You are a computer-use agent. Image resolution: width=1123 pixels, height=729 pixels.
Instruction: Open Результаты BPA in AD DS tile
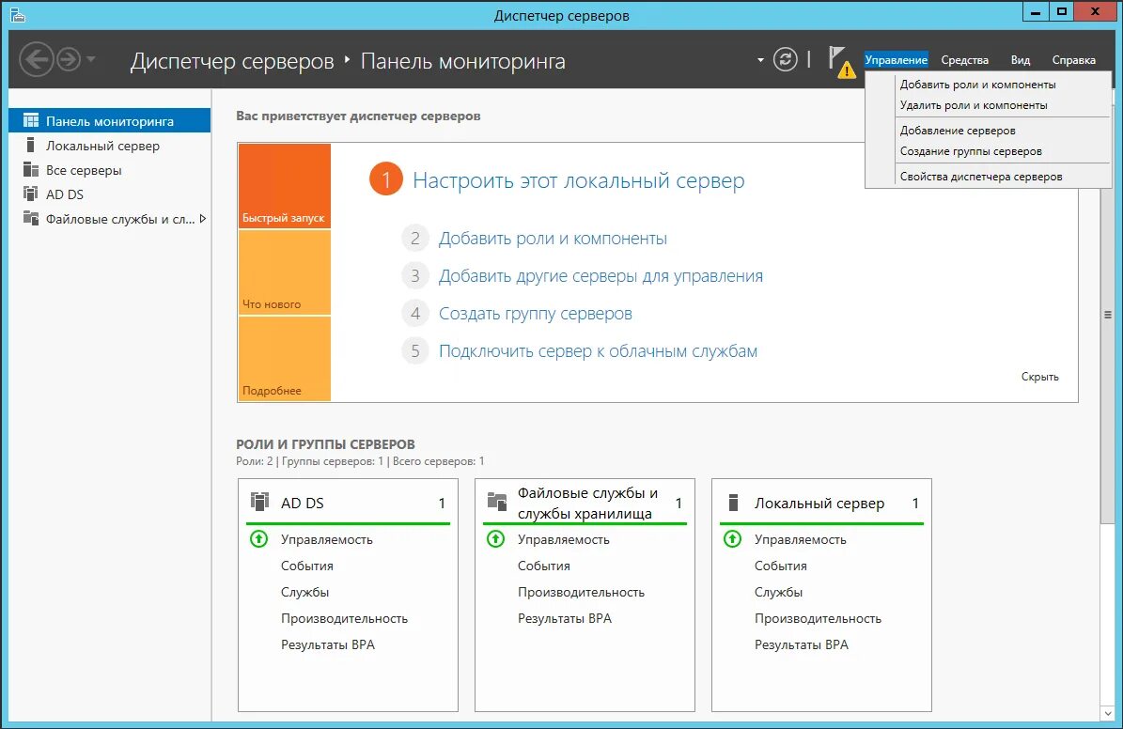(x=327, y=644)
